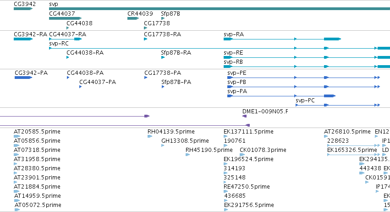Image resolution: width=390 pixels, height=212 pixels.
Task: Click the 314193 feature label
Action: [x=235, y=168]
